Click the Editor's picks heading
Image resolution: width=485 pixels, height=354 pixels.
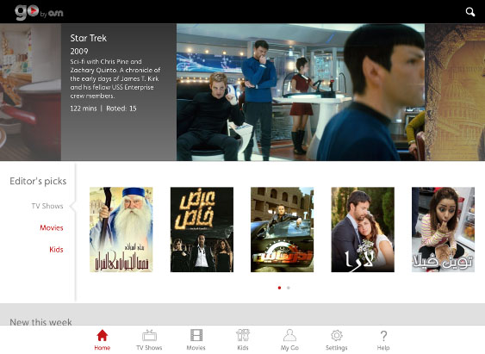click(38, 181)
